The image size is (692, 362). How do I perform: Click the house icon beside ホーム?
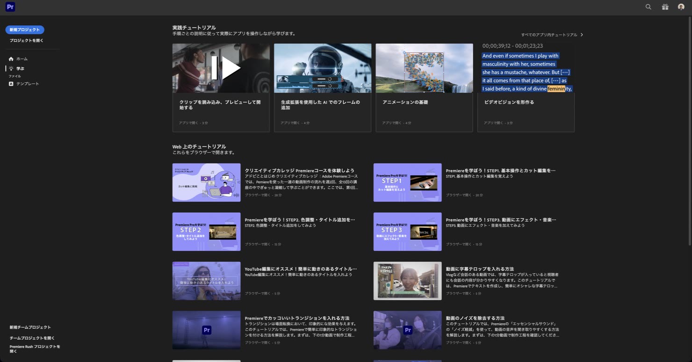[11, 59]
